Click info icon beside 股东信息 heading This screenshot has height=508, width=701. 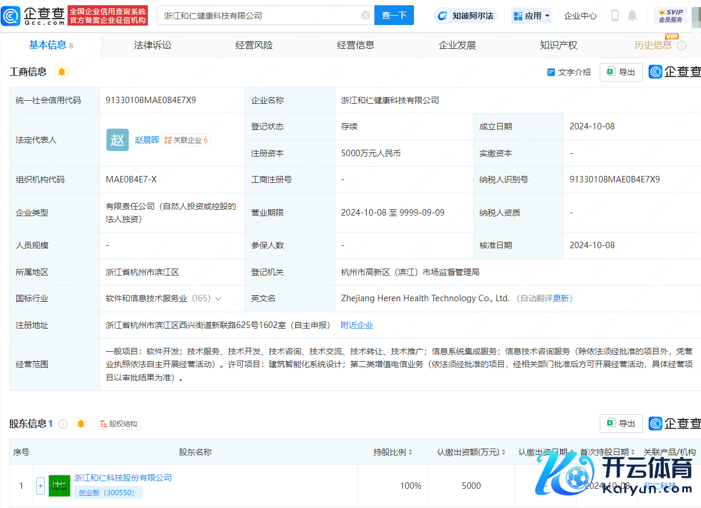[63, 424]
